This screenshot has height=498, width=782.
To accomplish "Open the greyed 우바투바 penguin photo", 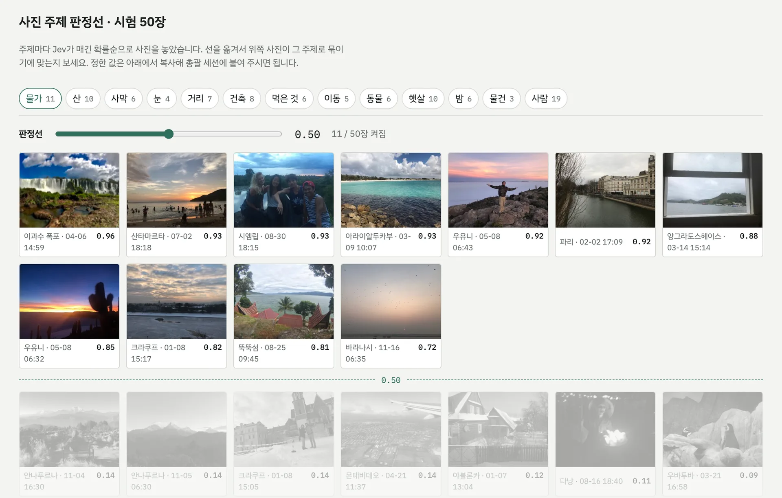I will tap(712, 429).
